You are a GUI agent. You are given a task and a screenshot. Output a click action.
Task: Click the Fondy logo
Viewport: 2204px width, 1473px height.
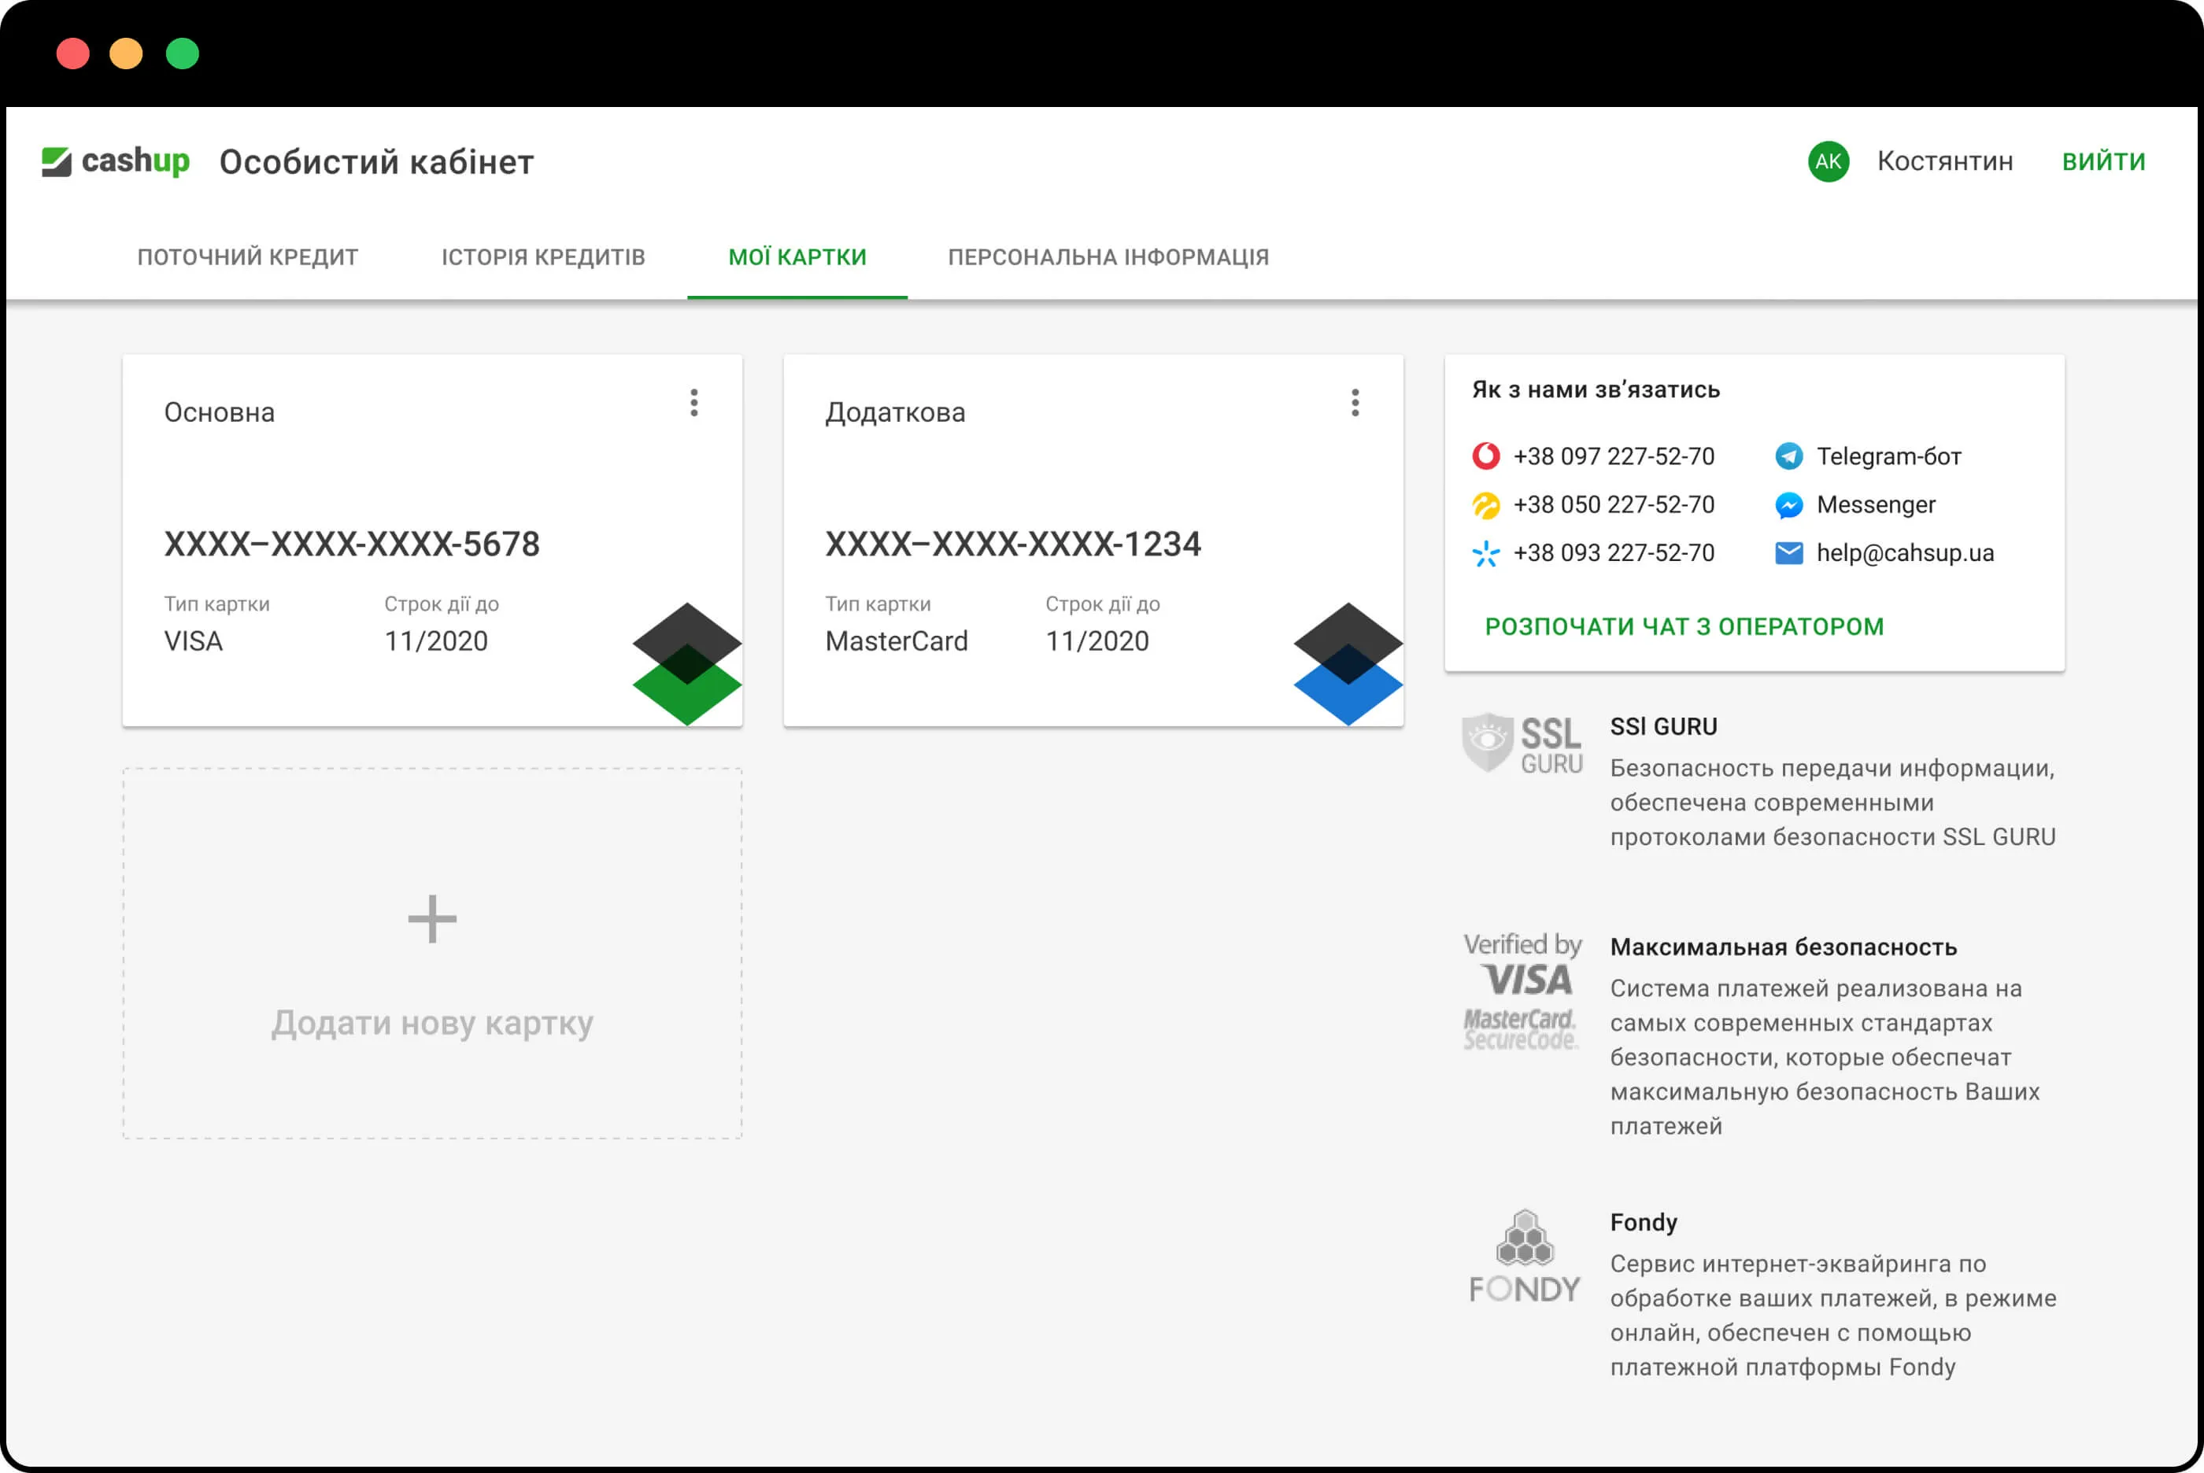tap(1524, 1257)
